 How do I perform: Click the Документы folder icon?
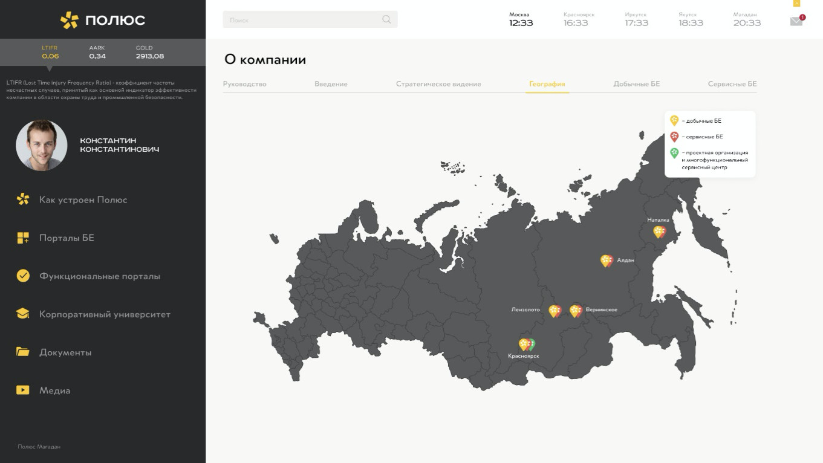point(23,352)
